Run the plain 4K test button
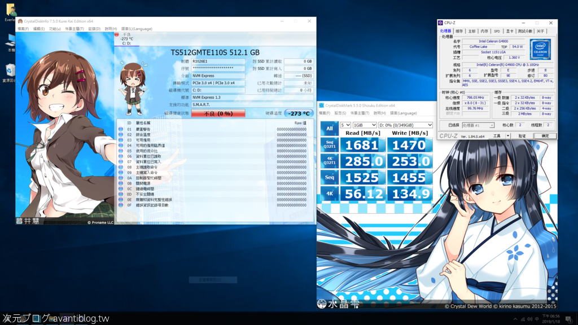The image size is (578, 325). point(329,194)
